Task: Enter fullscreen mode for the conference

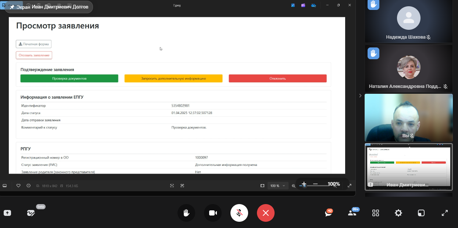Action: [x=444, y=213]
